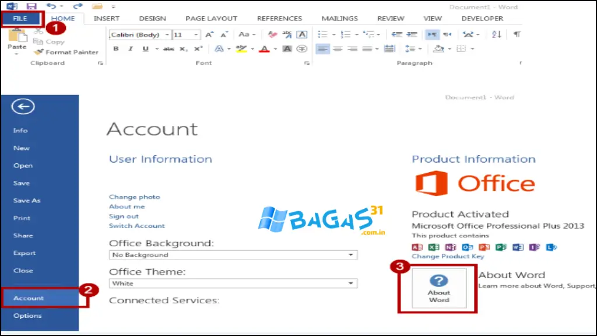The image size is (597, 336).
Task: Toggle italic formatting
Action: pos(131,48)
